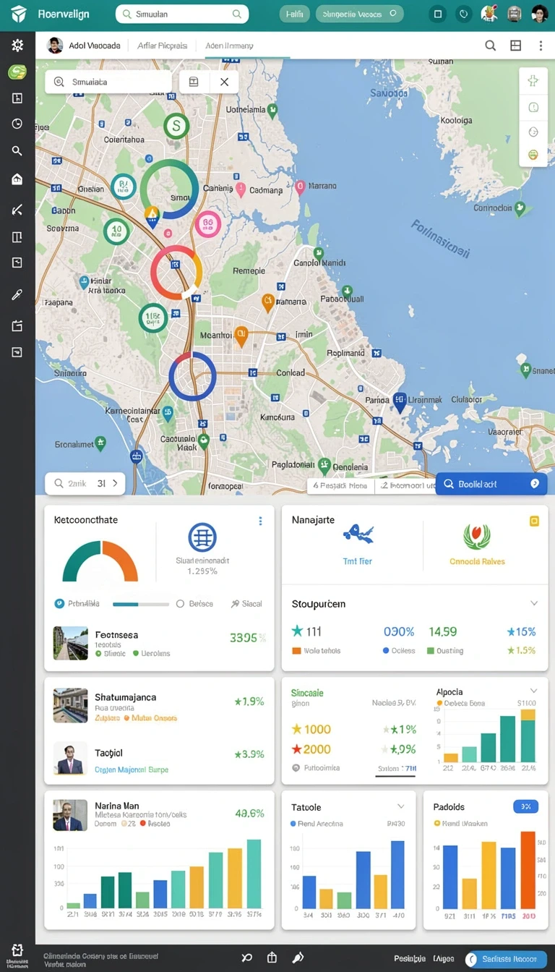Click the Saelaris bottom-right button

pos(506,959)
